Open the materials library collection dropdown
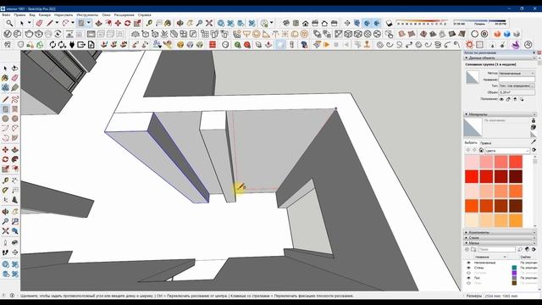542x305 pixels. tap(507, 151)
